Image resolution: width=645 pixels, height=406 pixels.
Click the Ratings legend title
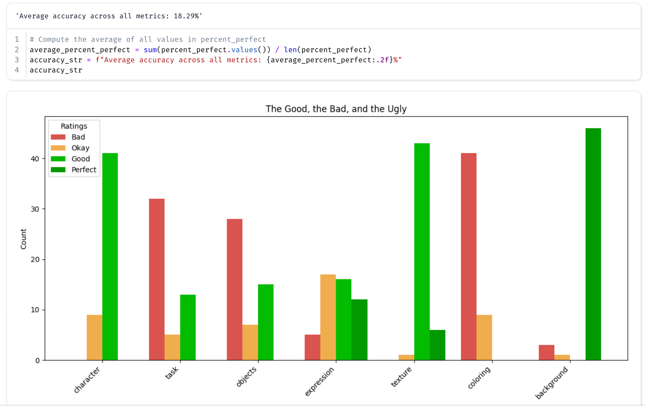(x=74, y=126)
